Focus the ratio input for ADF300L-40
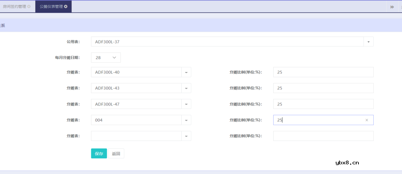This screenshot has height=174, width=402. pos(323,72)
